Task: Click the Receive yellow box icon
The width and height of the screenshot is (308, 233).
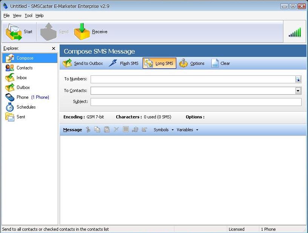Action: [x=82, y=32]
